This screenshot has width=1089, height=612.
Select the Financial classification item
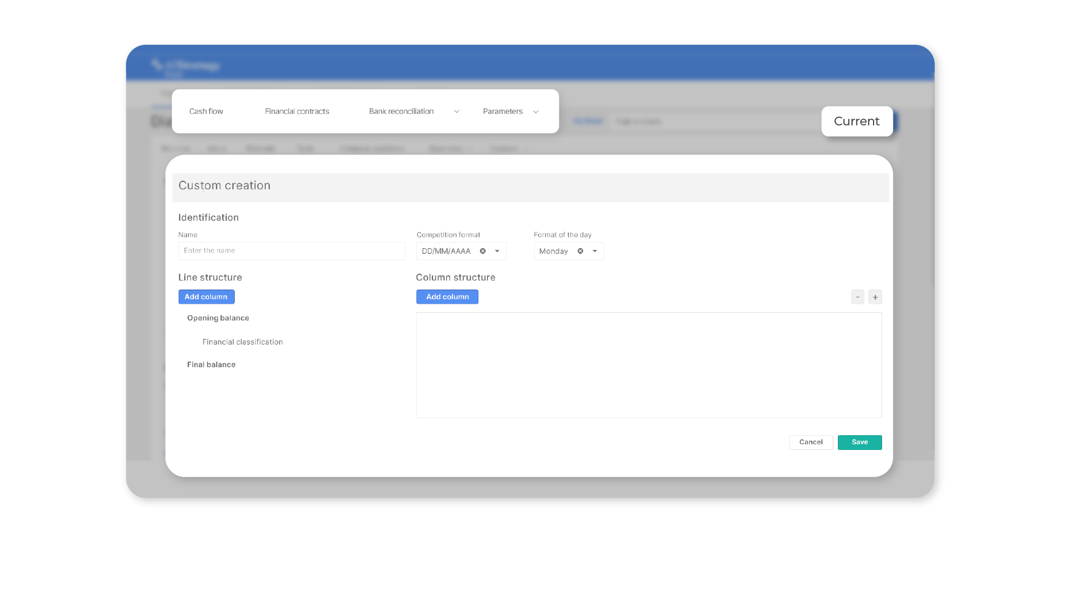(x=243, y=342)
